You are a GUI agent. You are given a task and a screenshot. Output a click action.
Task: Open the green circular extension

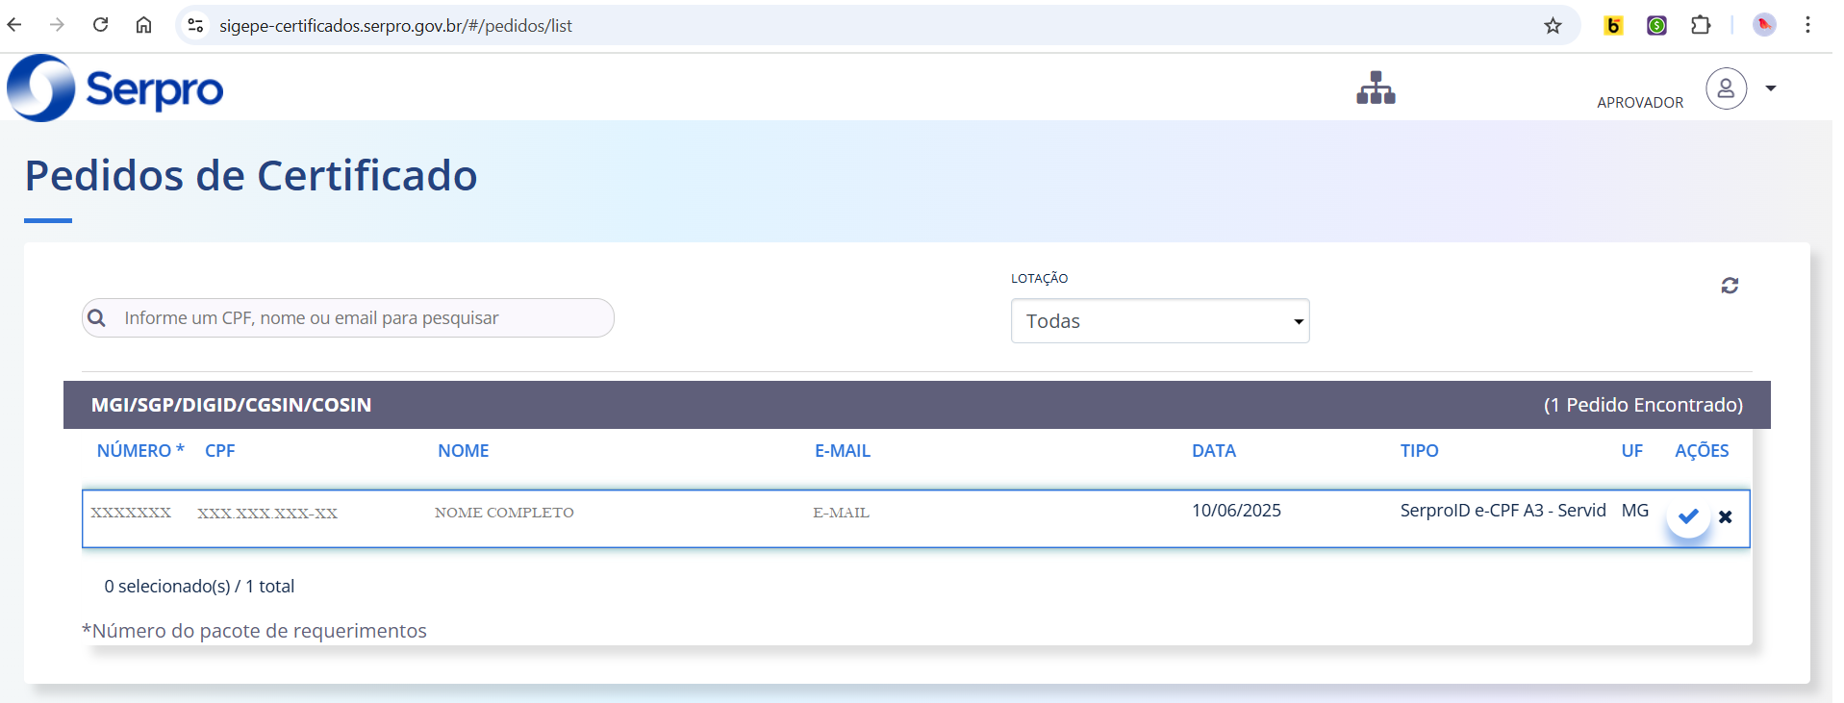(1656, 26)
